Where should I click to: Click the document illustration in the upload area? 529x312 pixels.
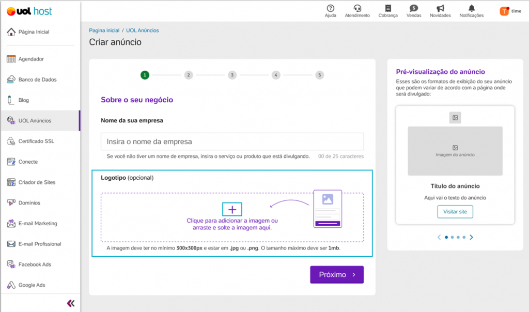pyautogui.click(x=328, y=209)
